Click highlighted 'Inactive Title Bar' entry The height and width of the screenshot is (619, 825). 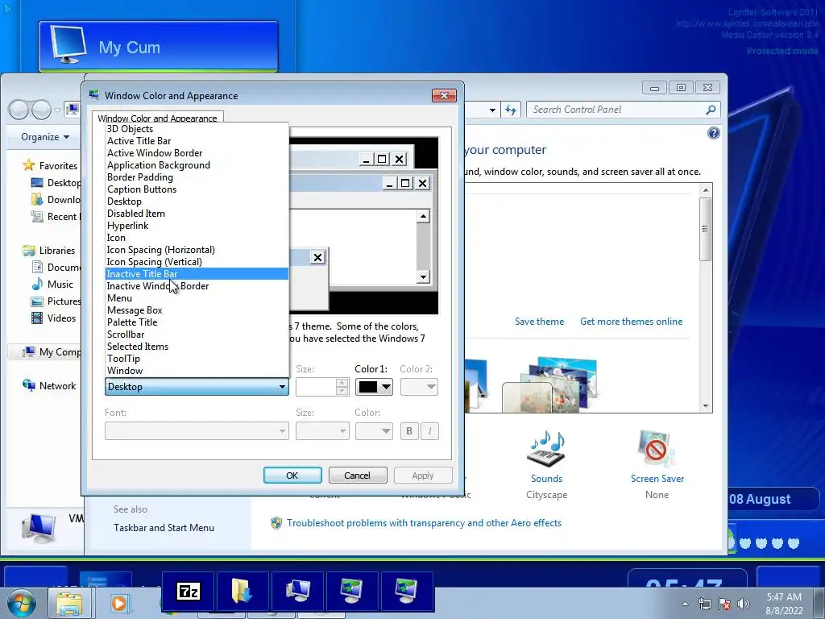coord(197,274)
